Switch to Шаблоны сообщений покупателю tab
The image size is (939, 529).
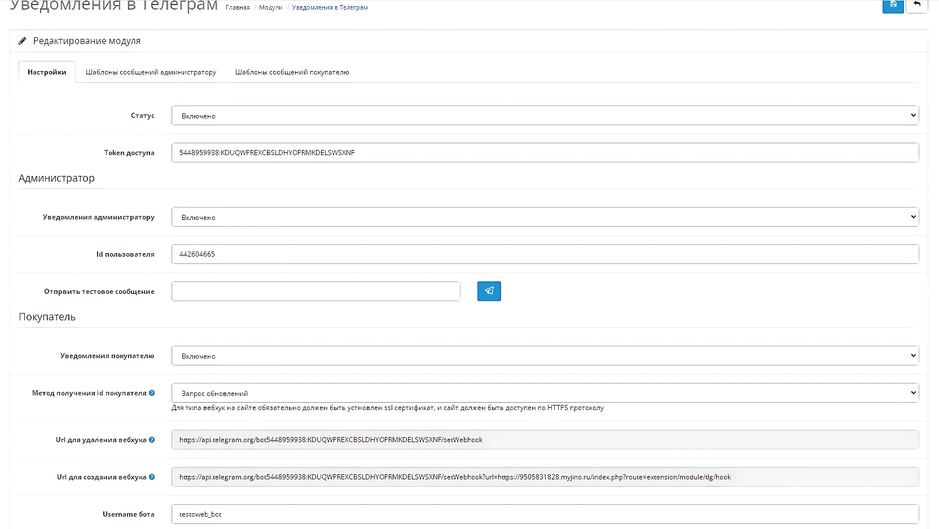pos(292,72)
